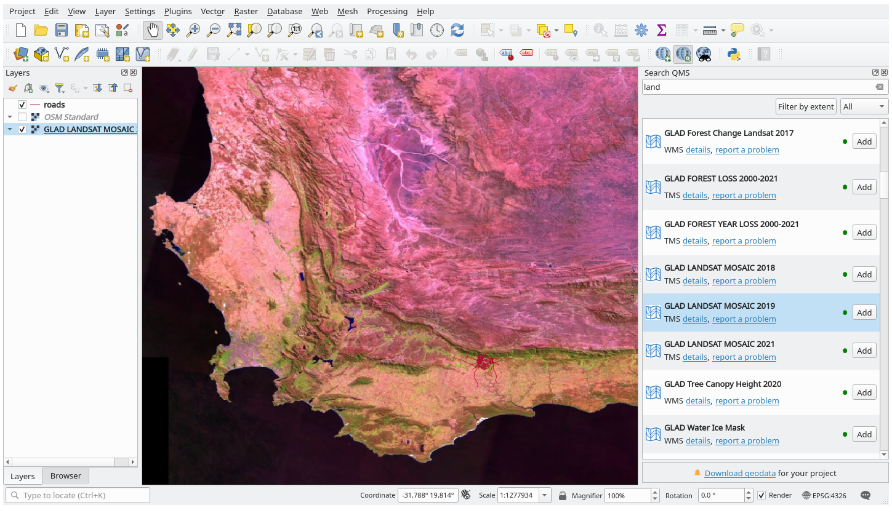
Task: Enable the OSM Standard layer checkbox
Action: pos(22,117)
